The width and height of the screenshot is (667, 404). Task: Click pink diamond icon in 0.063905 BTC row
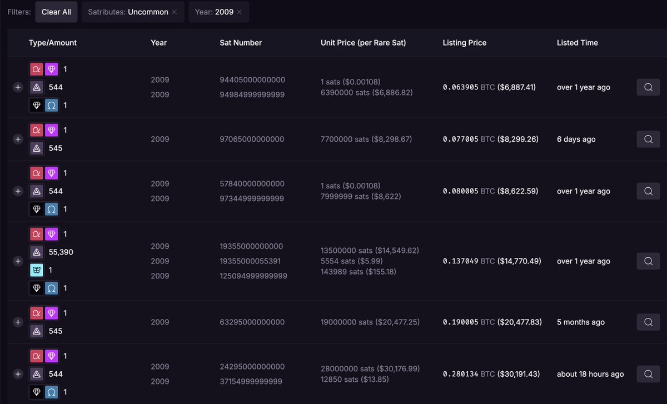coord(52,69)
